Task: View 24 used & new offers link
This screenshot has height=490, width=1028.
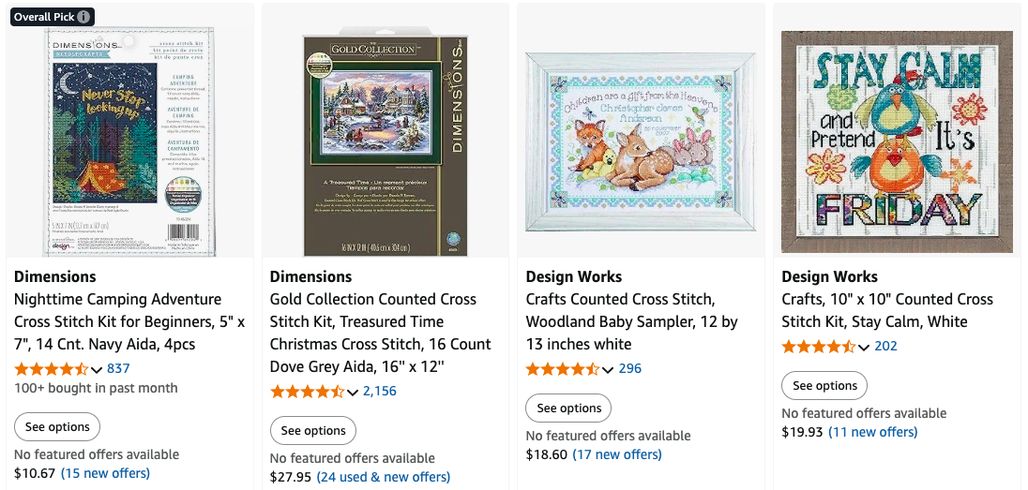Action: [x=383, y=477]
